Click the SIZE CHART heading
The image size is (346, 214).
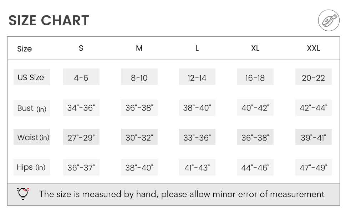49,20
